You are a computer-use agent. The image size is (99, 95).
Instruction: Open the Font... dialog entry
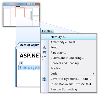tap(68, 47)
